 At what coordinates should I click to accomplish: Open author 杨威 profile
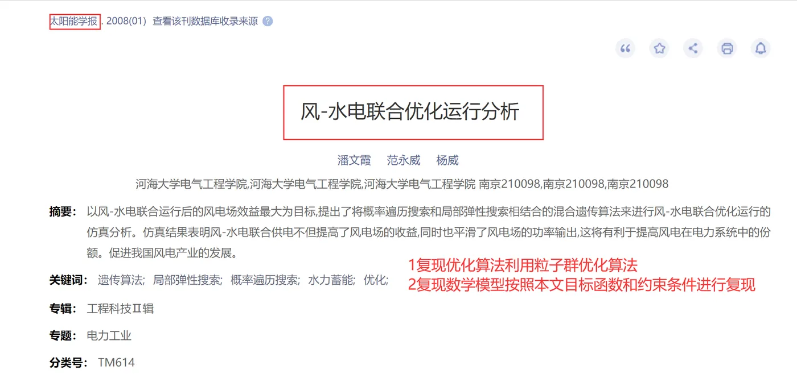point(447,160)
